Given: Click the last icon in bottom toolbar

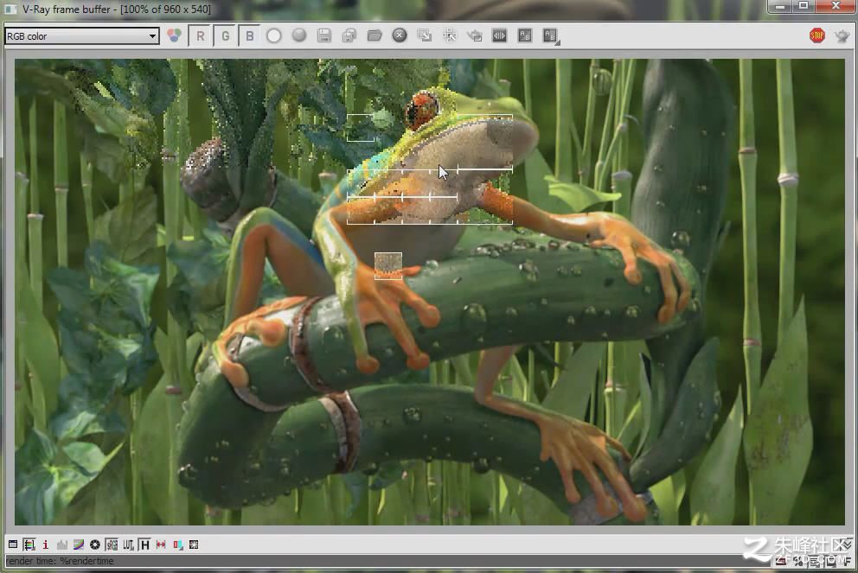Looking at the screenshot, I should 194,544.
